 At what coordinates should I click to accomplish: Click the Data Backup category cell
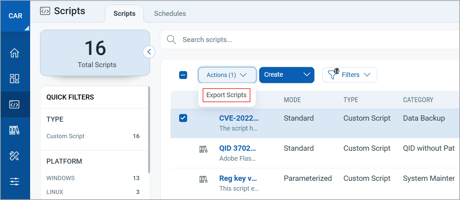tap(424, 118)
